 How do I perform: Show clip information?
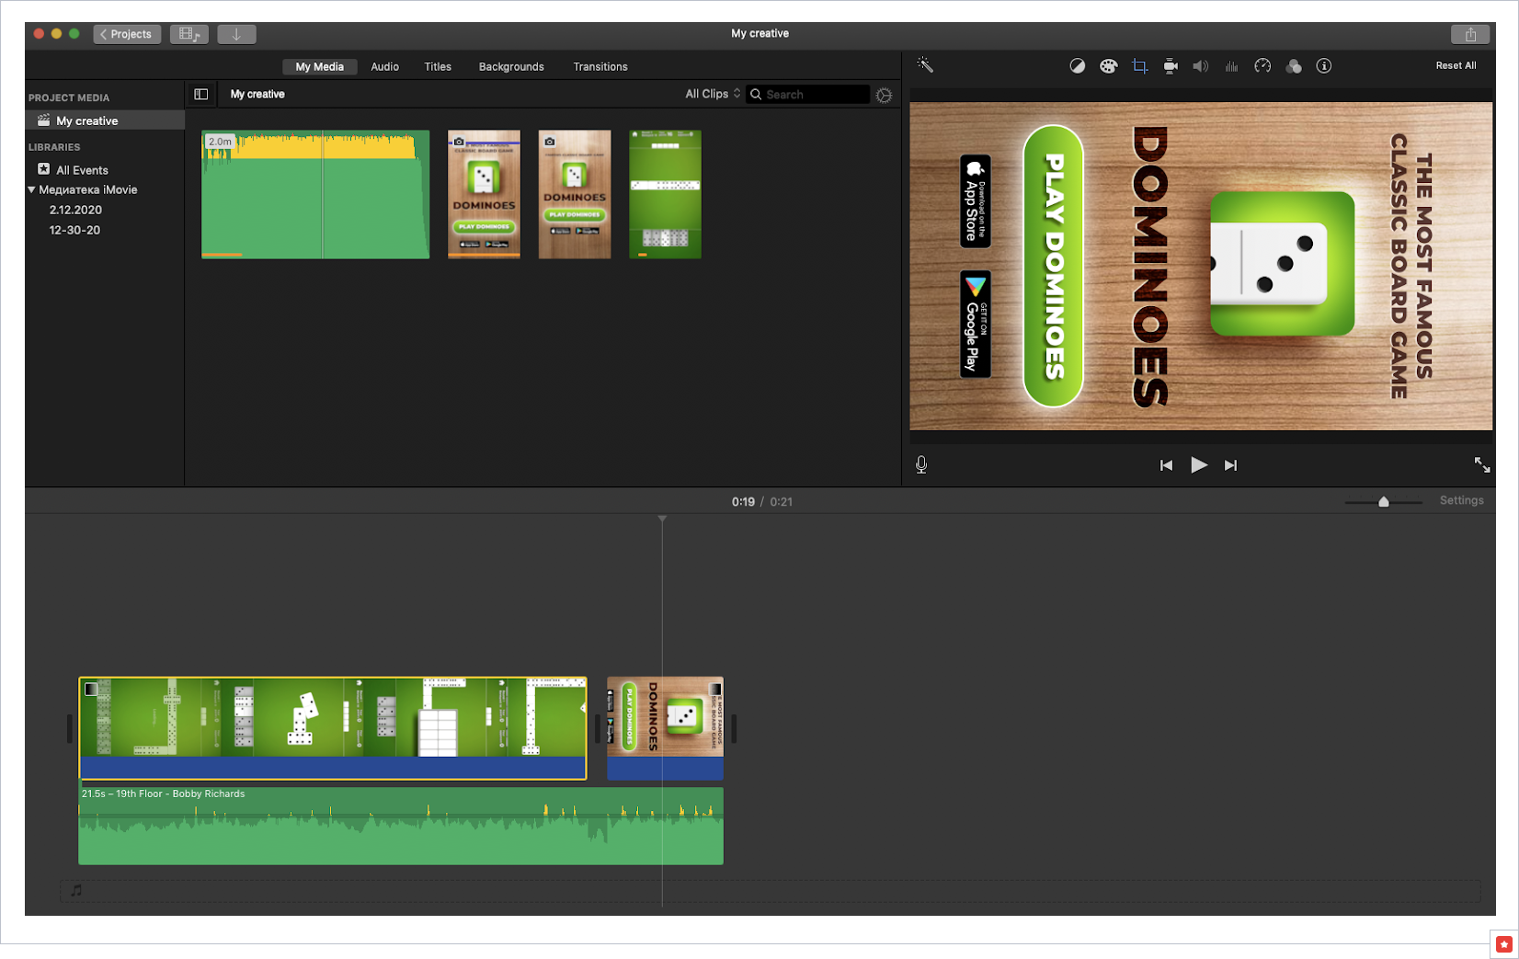[x=1324, y=66]
